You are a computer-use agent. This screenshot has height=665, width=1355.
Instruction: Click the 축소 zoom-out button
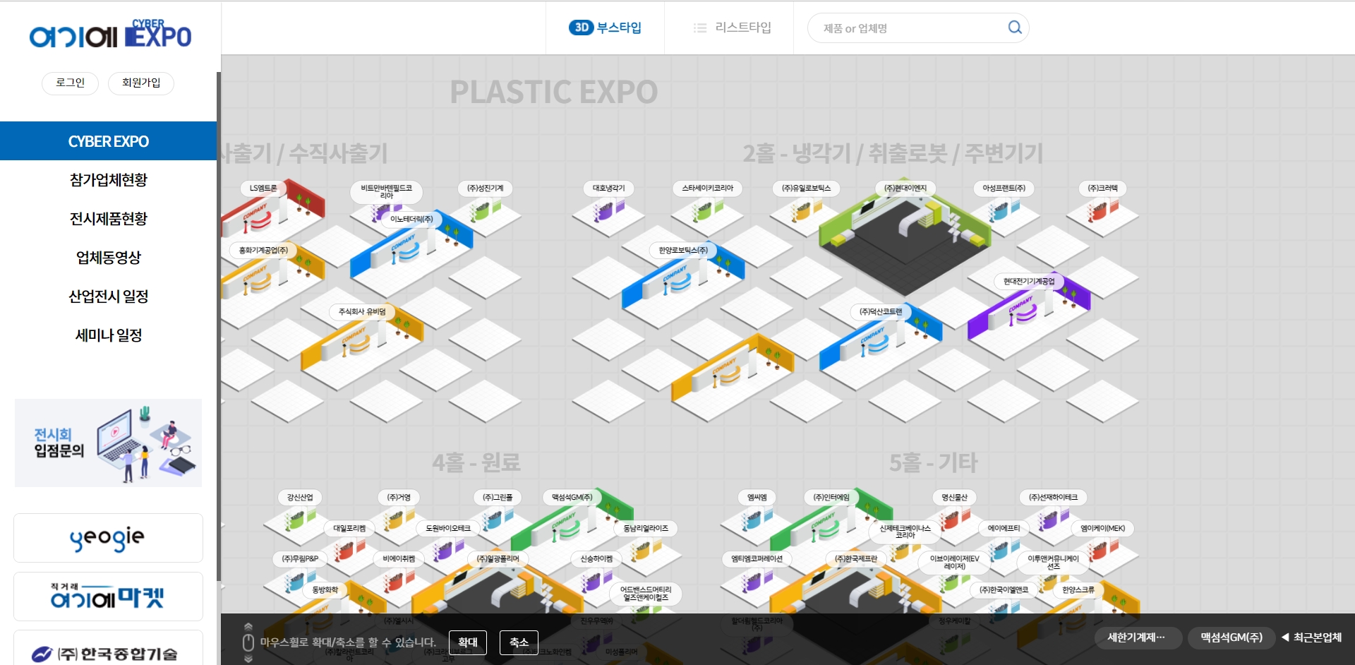click(519, 642)
